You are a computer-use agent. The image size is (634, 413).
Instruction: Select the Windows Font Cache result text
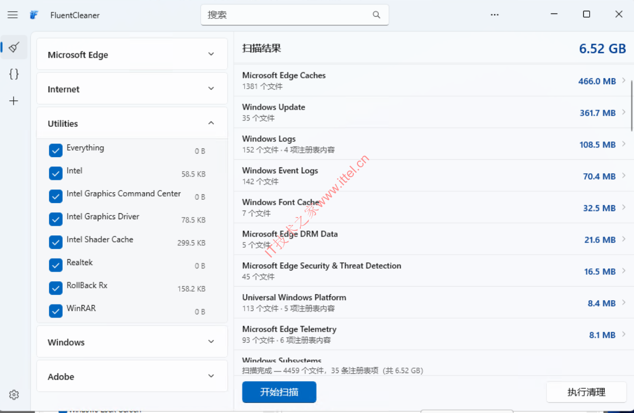[281, 202]
